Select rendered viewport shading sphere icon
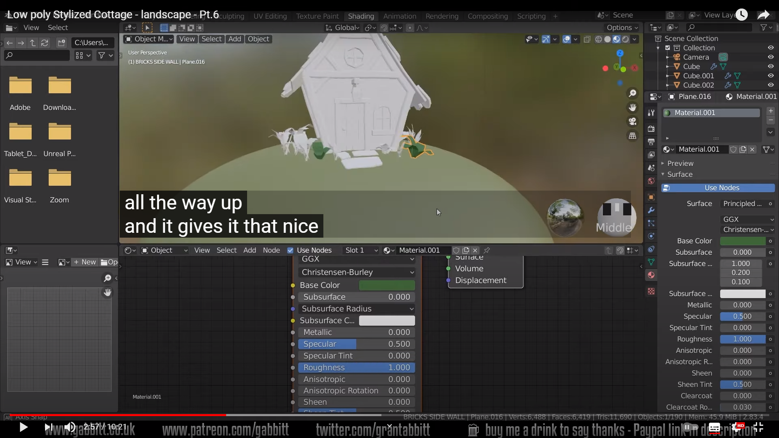This screenshot has height=438, width=779. click(625, 39)
